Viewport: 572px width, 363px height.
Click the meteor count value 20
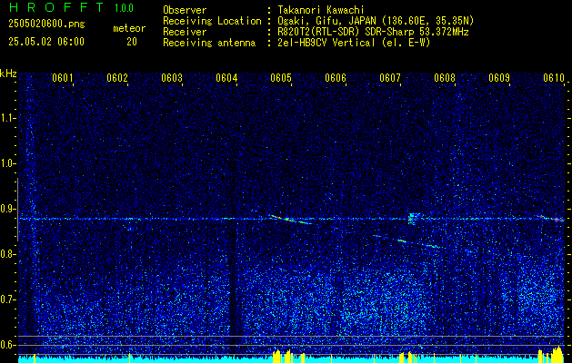(x=132, y=42)
